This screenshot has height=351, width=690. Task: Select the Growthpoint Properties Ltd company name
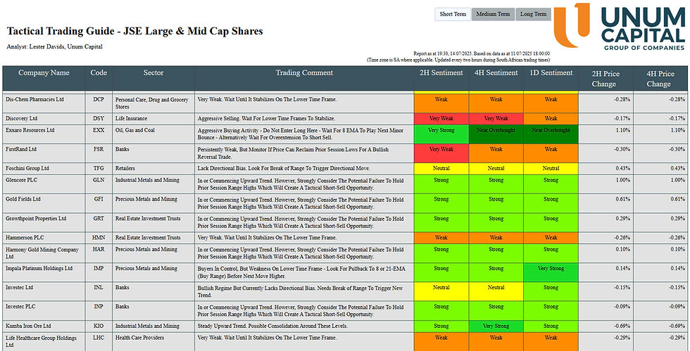pyautogui.click(x=36, y=218)
